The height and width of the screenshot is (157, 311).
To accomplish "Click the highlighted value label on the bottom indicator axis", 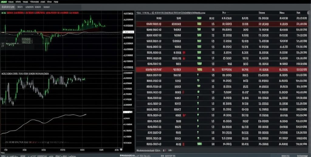I will tap(128, 112).
